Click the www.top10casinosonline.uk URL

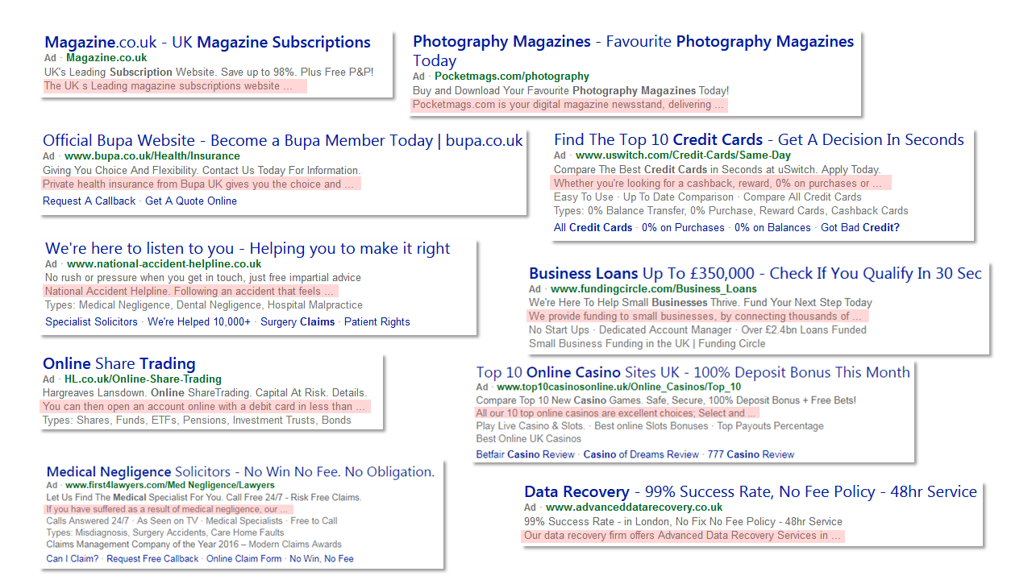click(x=619, y=387)
